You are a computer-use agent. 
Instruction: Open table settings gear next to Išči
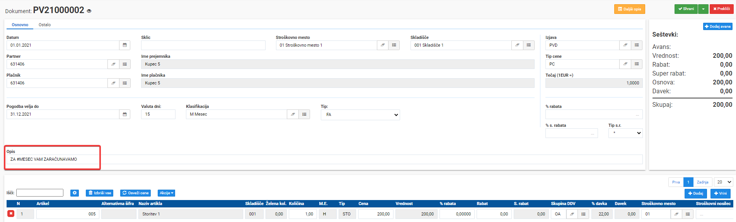(x=75, y=193)
